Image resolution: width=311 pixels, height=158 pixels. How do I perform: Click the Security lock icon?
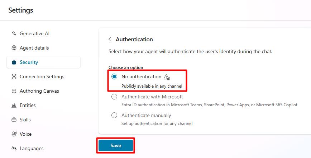(x=14, y=62)
